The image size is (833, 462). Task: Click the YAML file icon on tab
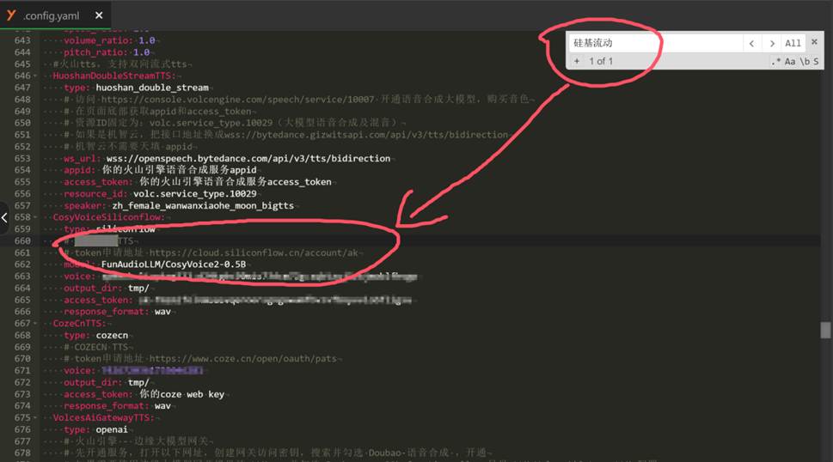pos(12,15)
